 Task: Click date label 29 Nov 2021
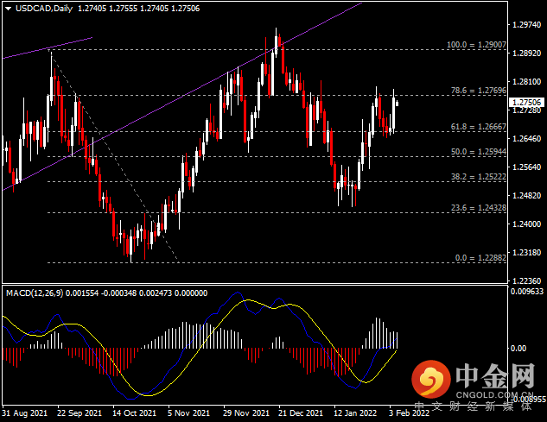pos(246,413)
